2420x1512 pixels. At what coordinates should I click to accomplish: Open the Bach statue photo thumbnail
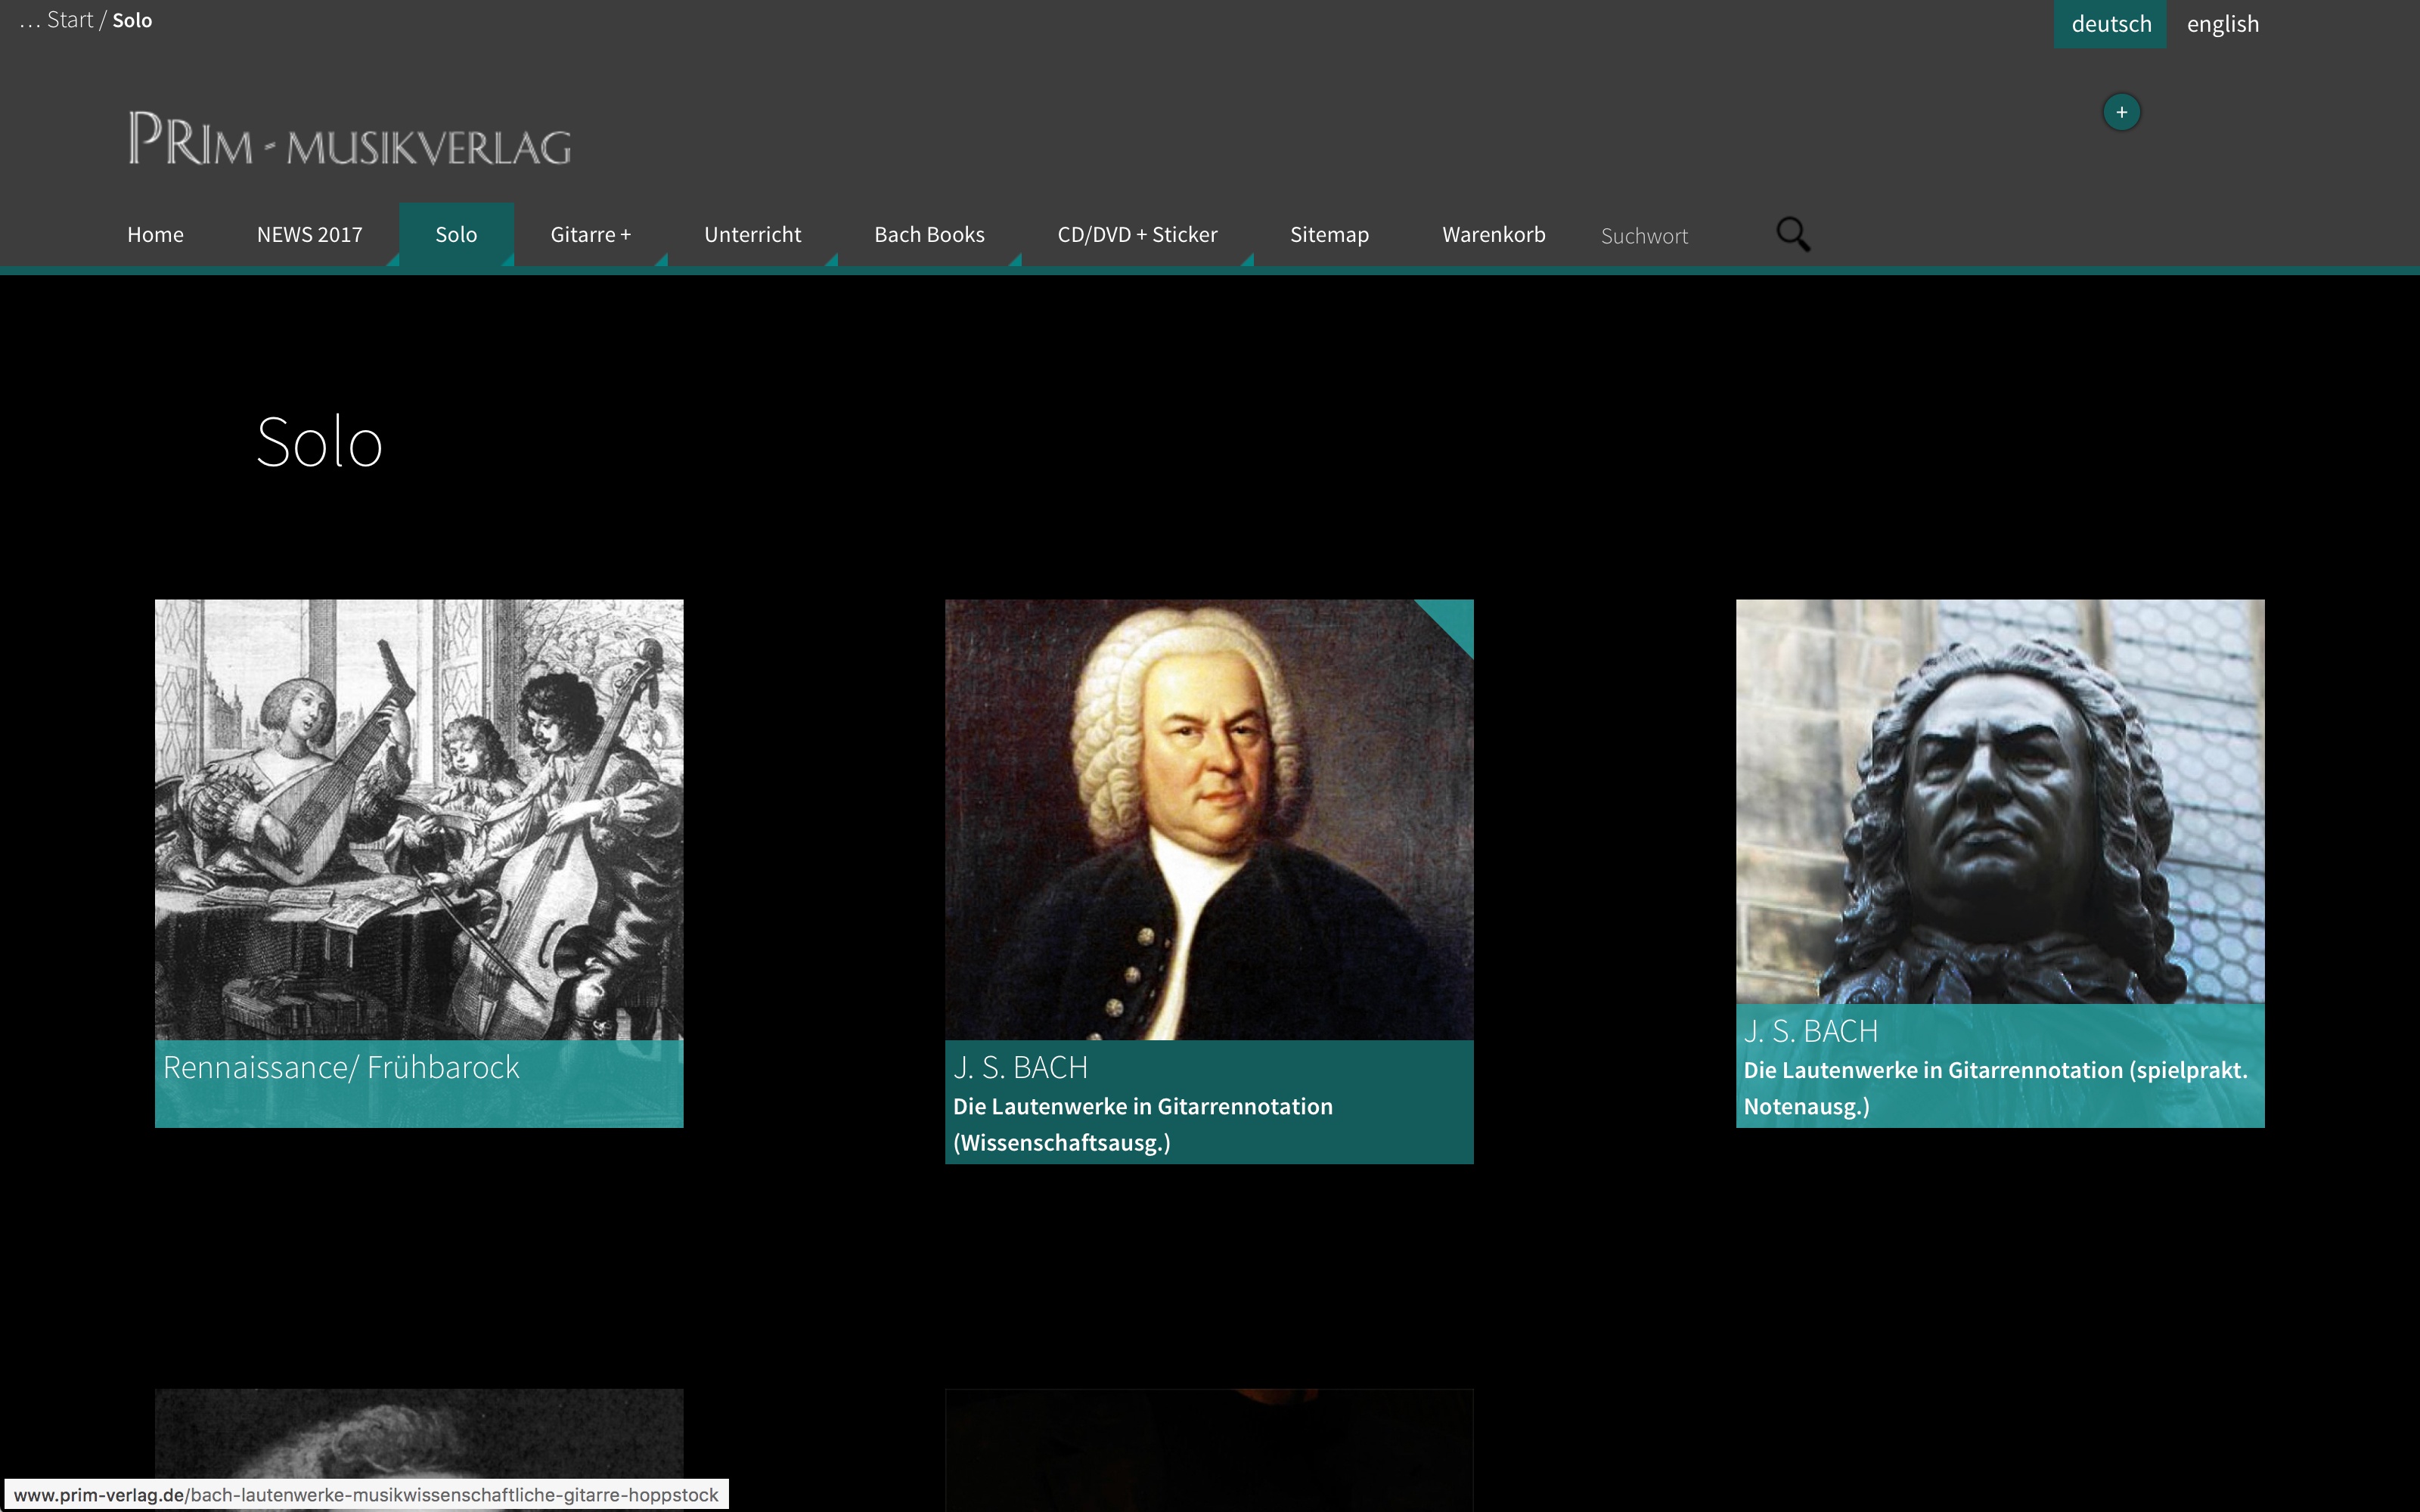pyautogui.click(x=2000, y=801)
